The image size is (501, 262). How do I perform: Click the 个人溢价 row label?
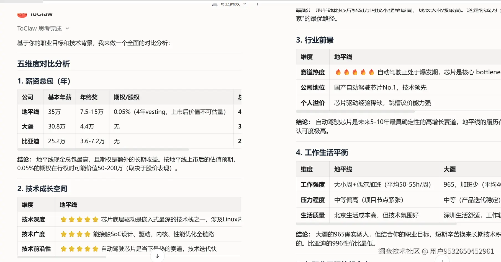[313, 103]
